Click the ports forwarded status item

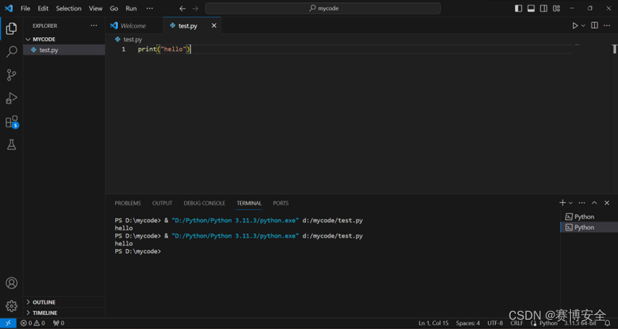point(59,323)
